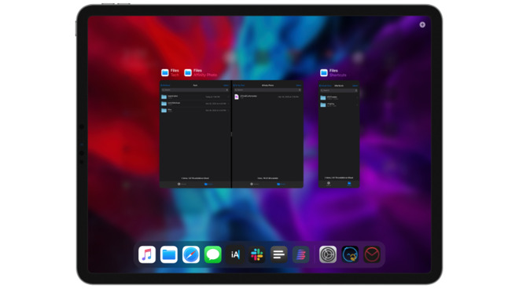
Task: Open Slack from the dock
Action: (257, 254)
